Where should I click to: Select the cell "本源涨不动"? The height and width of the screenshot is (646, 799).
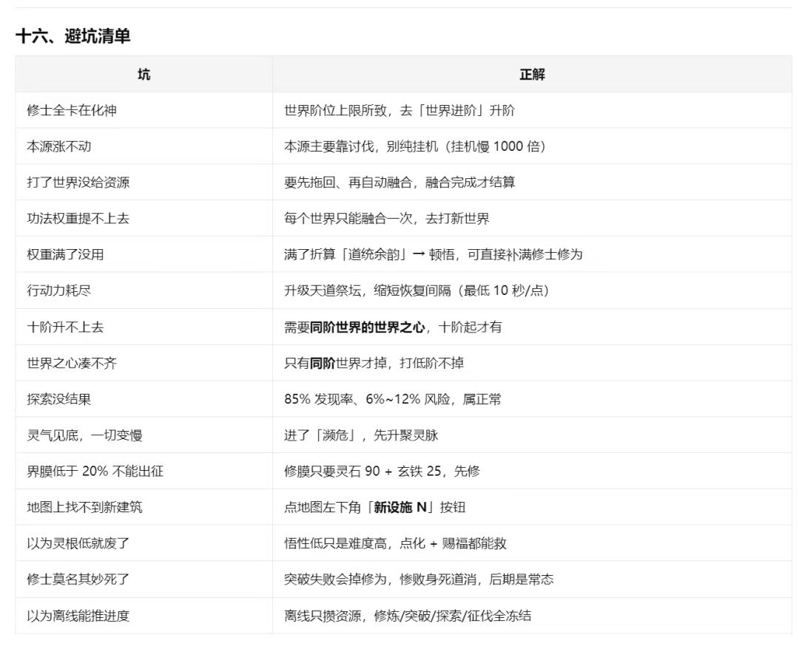coord(59,146)
